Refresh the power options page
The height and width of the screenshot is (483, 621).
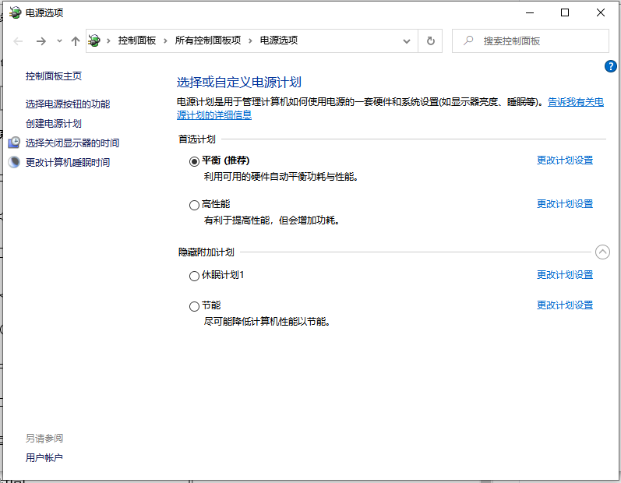coord(430,41)
